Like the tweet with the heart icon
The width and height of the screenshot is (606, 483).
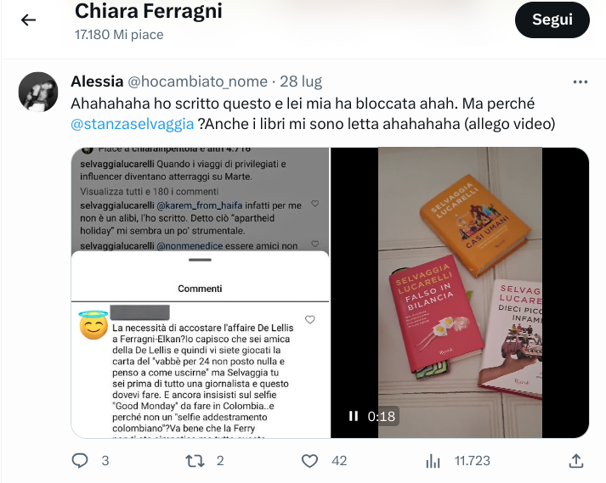point(309,461)
